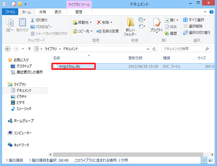Click Rename (名前の変更) command
This screenshot has height=166, width=217.
click(x=108, y=31)
